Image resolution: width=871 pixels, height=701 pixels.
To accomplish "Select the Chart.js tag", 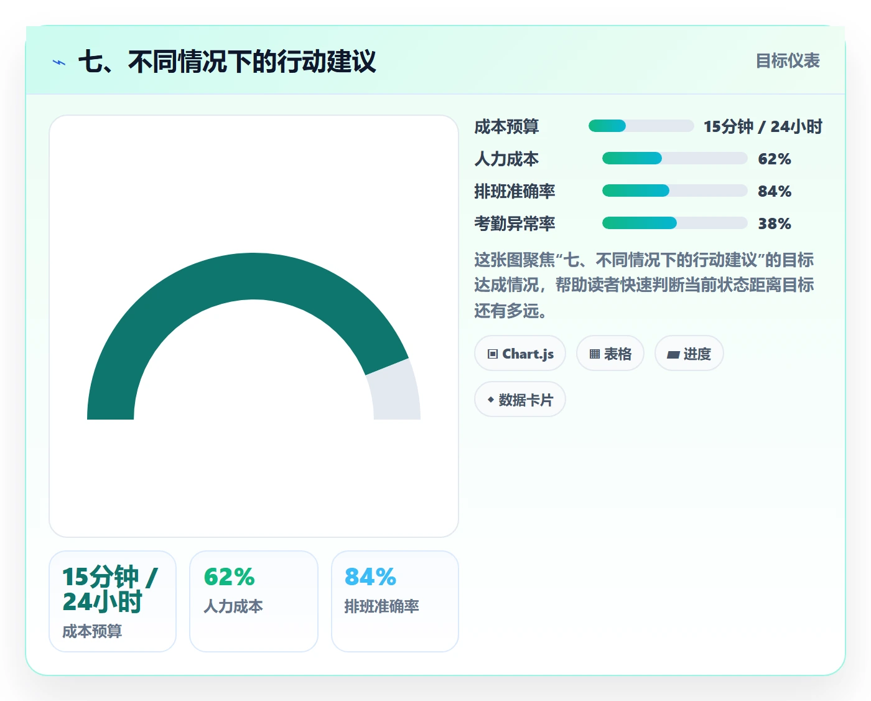I will coord(520,354).
